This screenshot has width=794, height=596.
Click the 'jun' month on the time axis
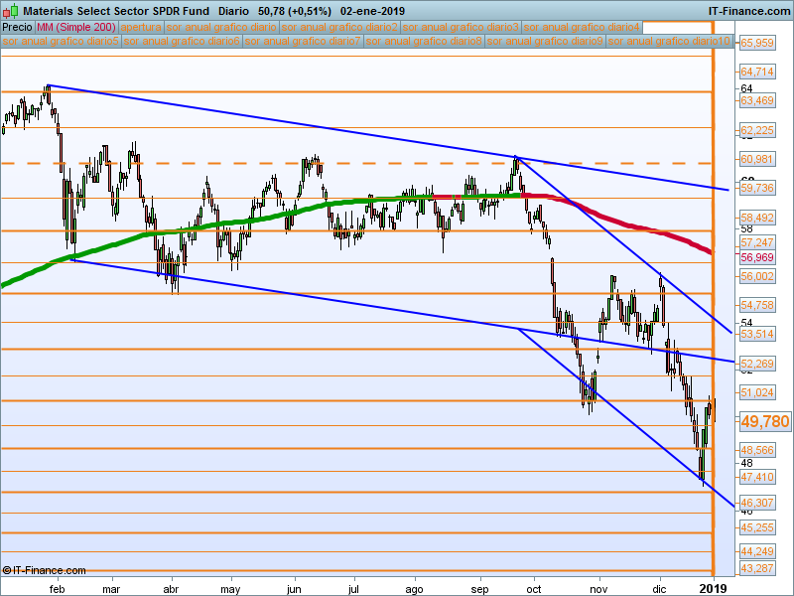pyautogui.click(x=294, y=589)
